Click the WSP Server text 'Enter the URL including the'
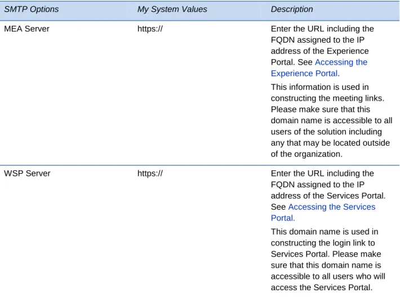The width and height of the screenshot is (400, 297). tap(322, 173)
